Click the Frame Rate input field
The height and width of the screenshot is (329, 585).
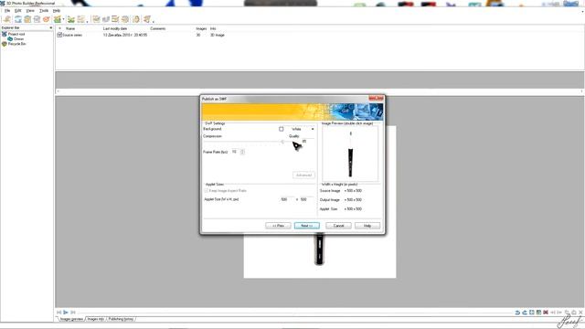click(235, 152)
